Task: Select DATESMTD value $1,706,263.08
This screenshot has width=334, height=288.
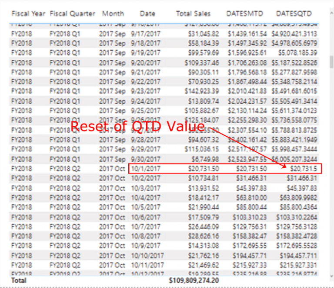Action: tap(247, 62)
